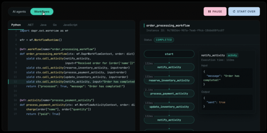267x133 pixels.
Task: Switch to the JavaScript code tab
Action: click(70, 25)
